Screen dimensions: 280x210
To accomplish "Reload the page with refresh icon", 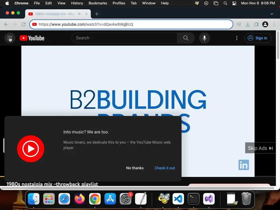I will (24, 24).
